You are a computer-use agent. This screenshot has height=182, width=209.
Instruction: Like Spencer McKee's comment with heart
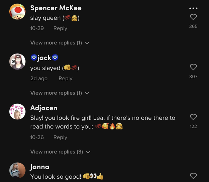pyautogui.click(x=193, y=17)
